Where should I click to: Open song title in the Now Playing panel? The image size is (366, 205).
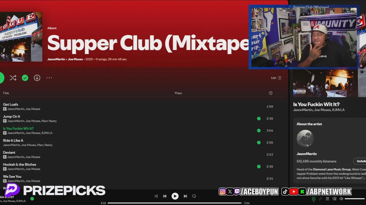pos(316,104)
